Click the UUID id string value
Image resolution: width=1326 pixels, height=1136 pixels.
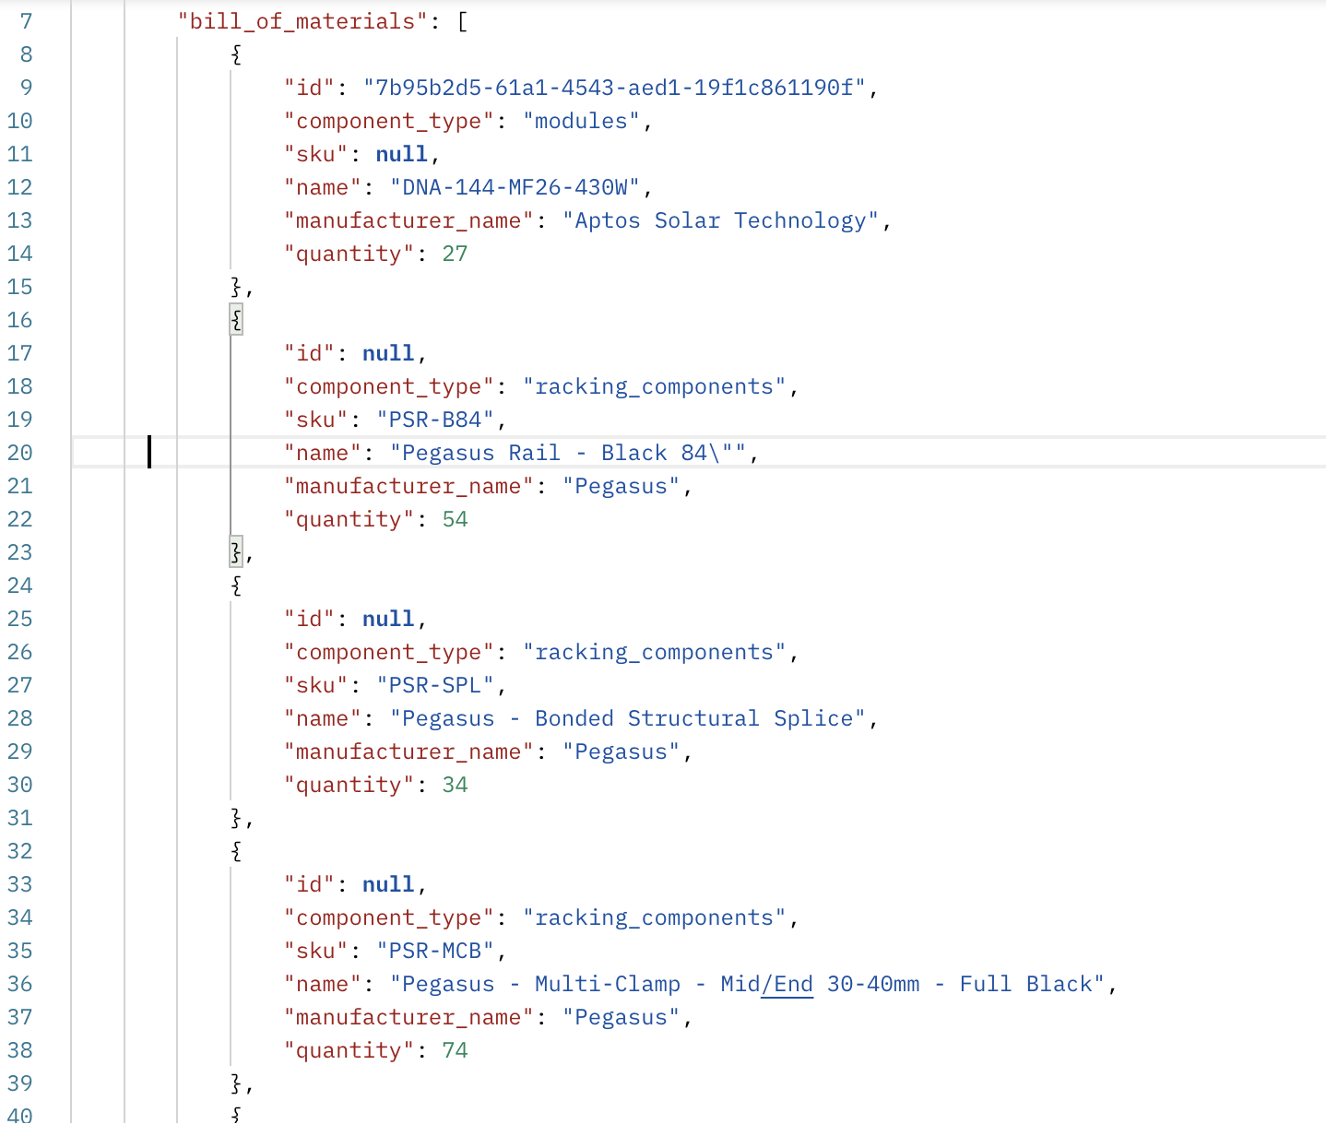pyautogui.click(x=614, y=88)
